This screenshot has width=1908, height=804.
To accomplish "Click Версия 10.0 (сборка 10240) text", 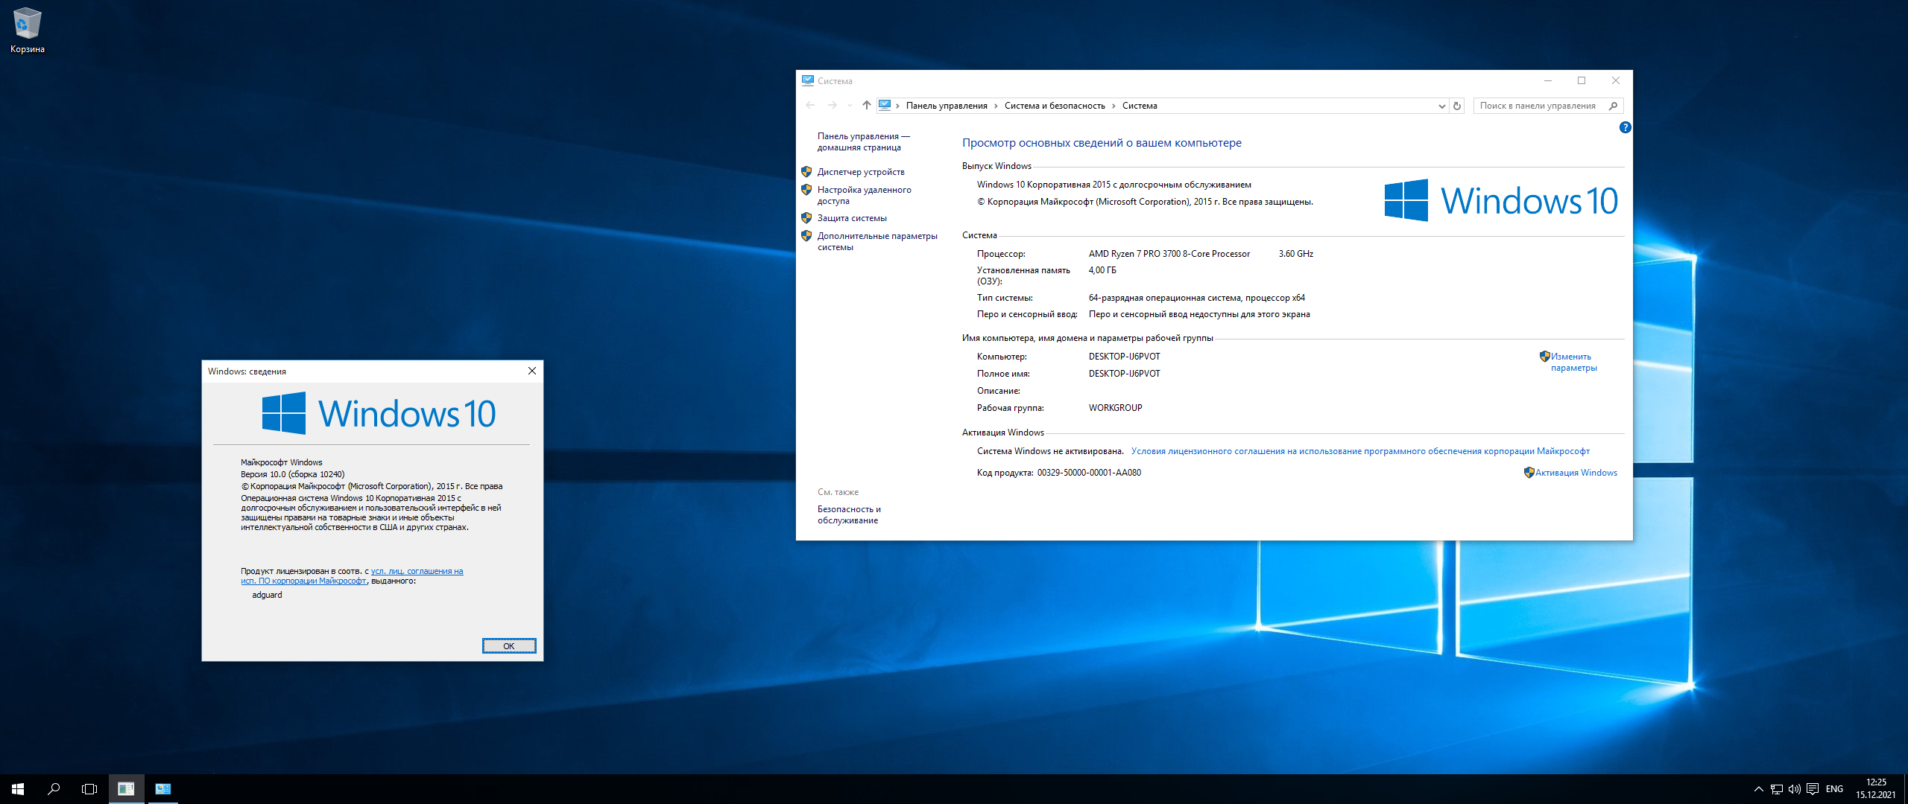I will (292, 474).
